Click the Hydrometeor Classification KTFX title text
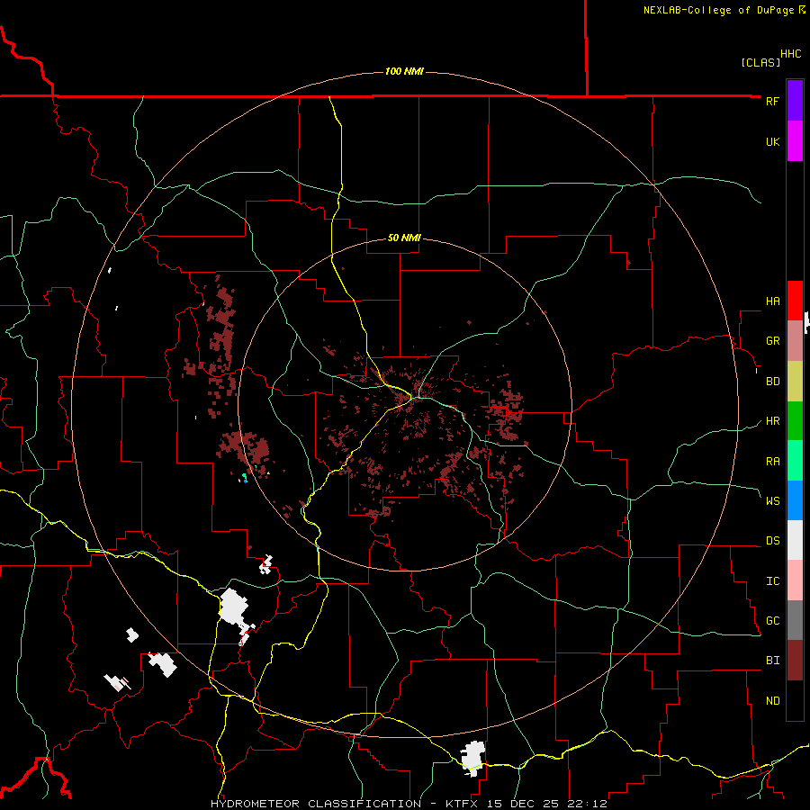810x810 pixels. point(409,804)
